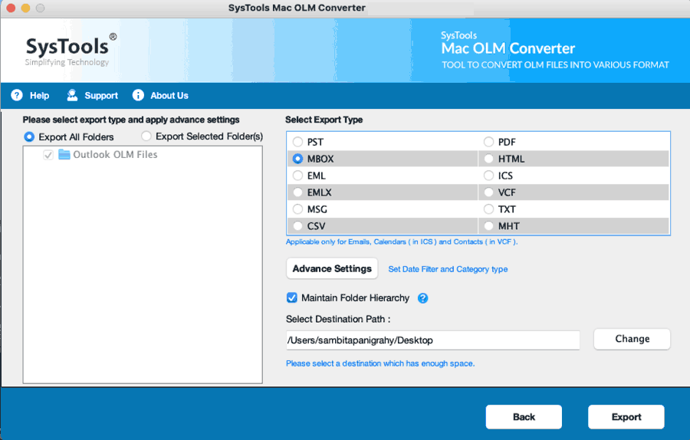Choose MHT export type
690x440 pixels.
pyautogui.click(x=488, y=225)
